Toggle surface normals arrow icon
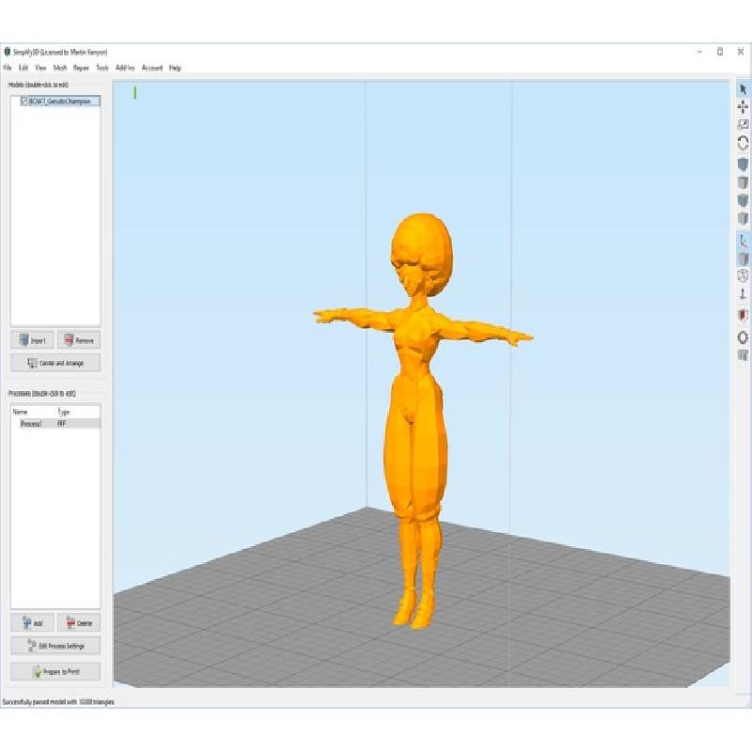The height and width of the screenshot is (752, 752). point(743,294)
